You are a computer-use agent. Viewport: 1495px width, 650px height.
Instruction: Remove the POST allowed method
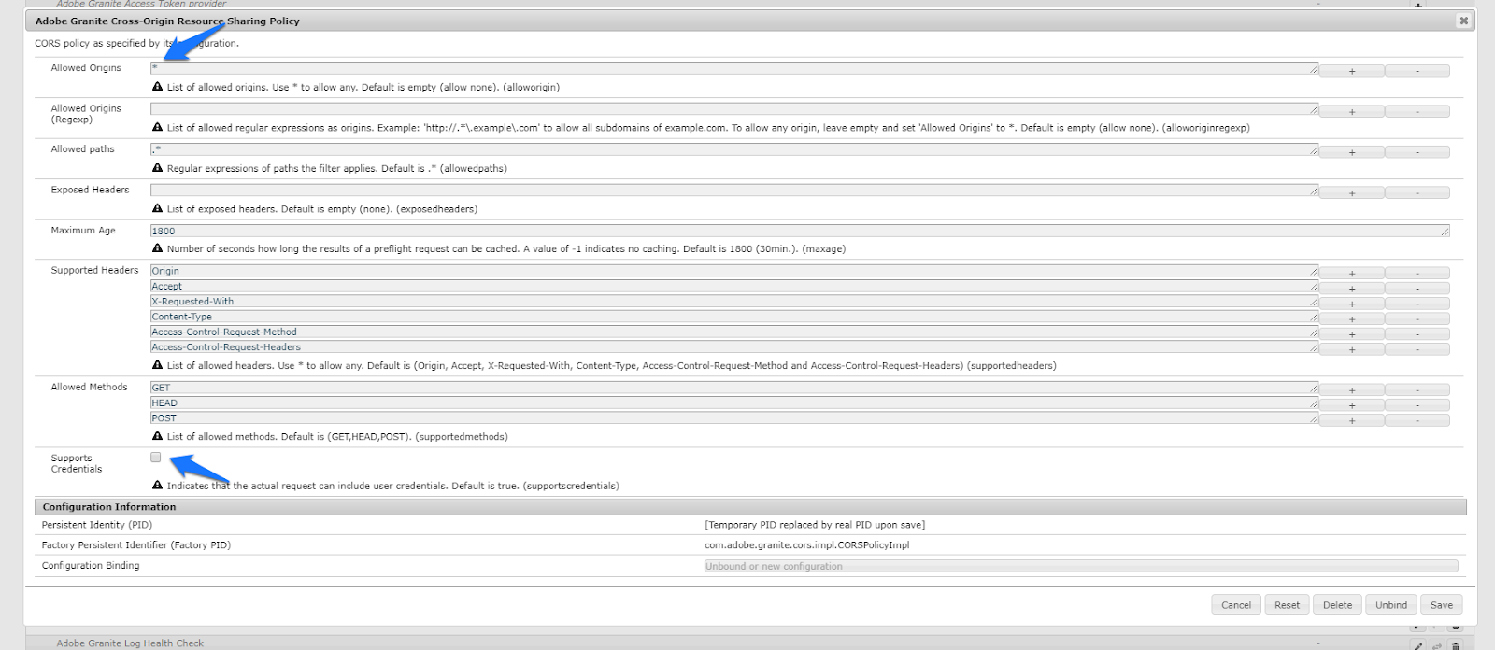tap(1417, 420)
